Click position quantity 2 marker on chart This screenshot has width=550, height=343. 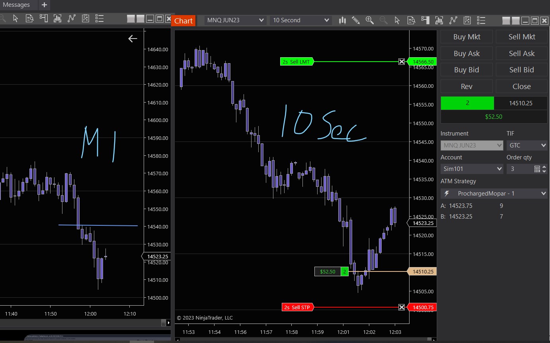point(345,271)
